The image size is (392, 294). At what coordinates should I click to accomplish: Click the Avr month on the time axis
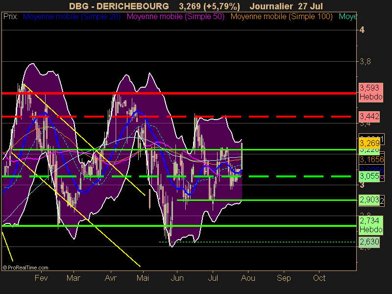[111, 278]
